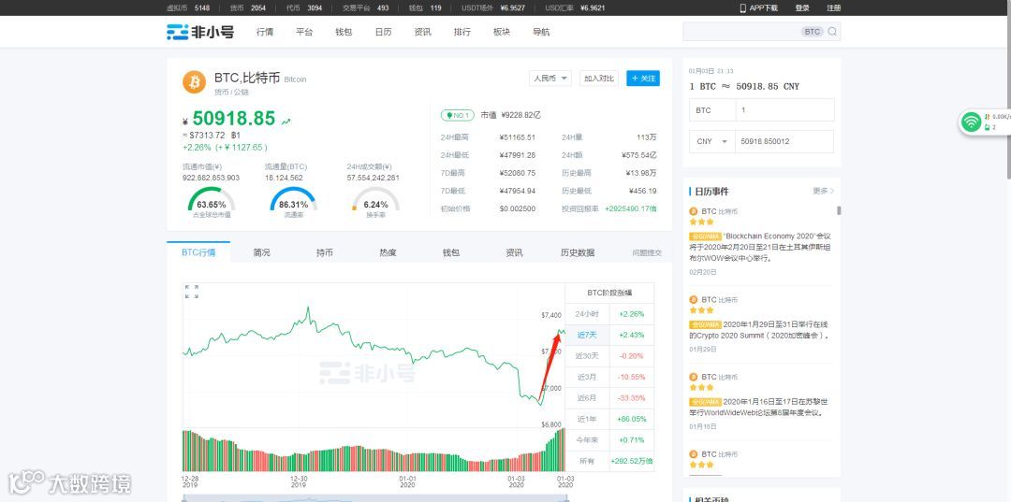Open the 人民币 currency dropdown

[550, 79]
